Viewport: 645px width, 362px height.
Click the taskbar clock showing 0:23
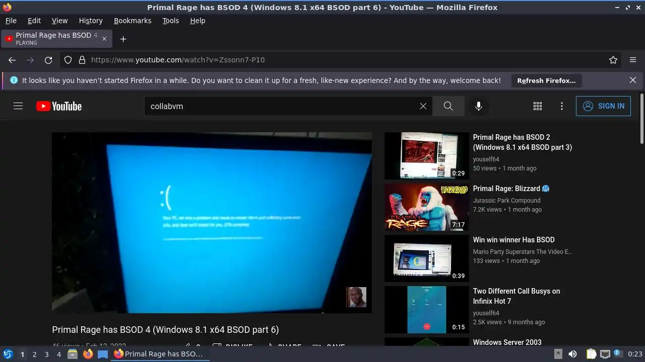pos(635,354)
